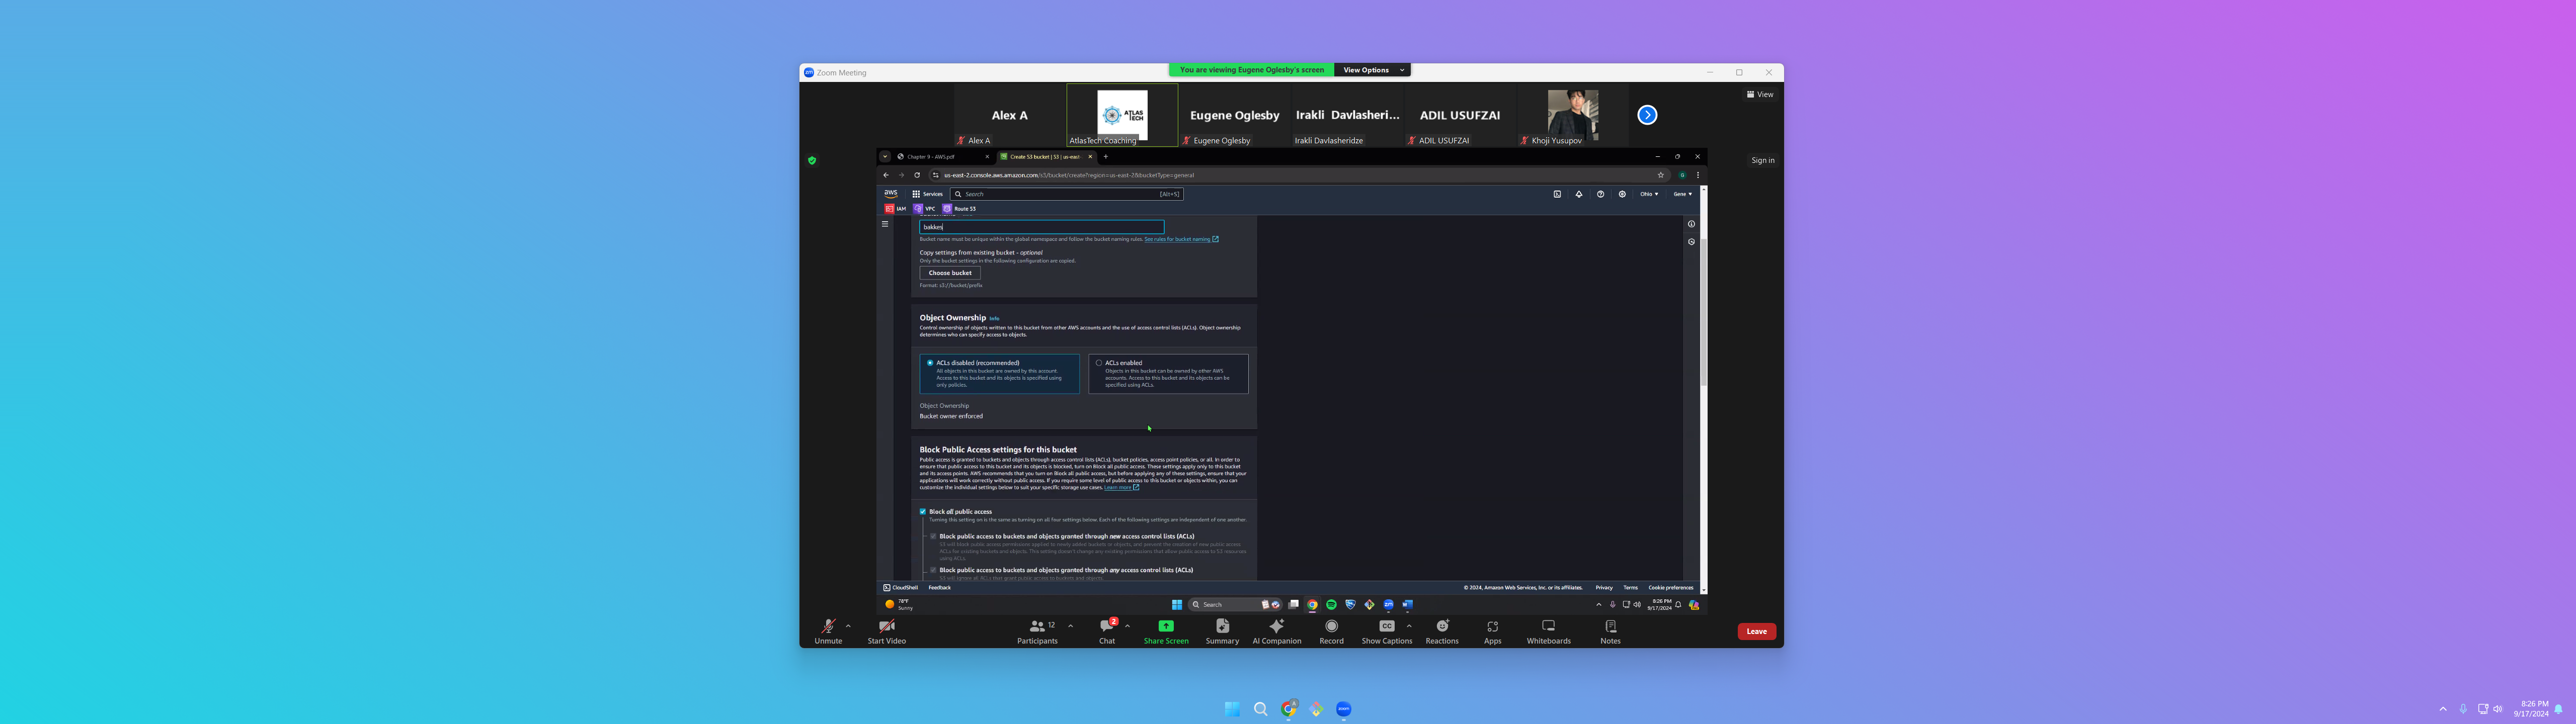
Task: Open the Reactions menu
Action: coord(1442,626)
